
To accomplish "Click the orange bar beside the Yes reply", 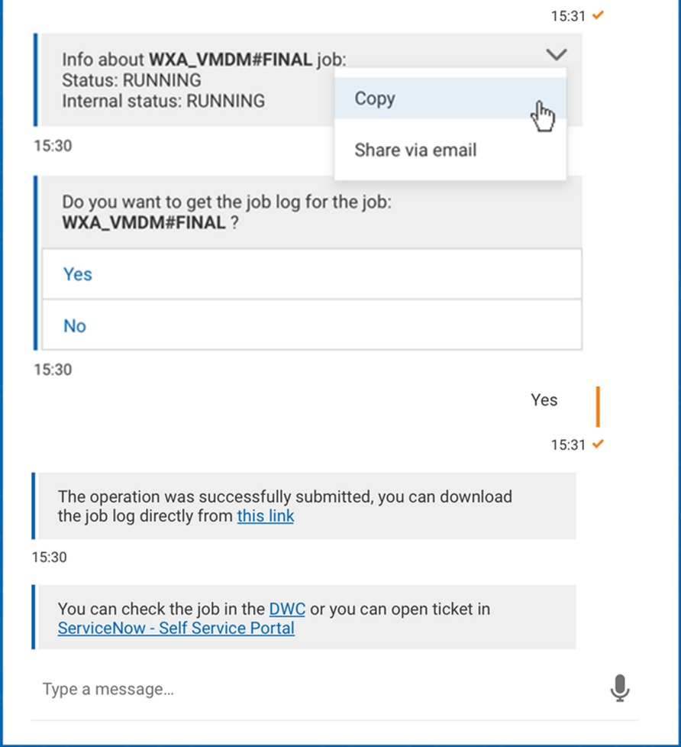I will click(x=597, y=406).
